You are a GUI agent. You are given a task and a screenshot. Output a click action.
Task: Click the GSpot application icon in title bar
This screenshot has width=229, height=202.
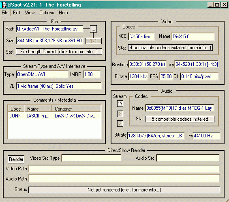pyautogui.click(x=4, y=5)
